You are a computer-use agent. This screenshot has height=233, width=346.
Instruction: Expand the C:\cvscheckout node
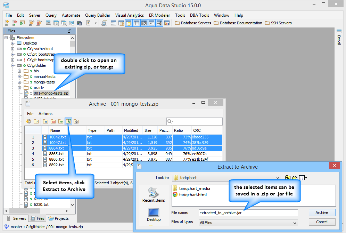click(13, 49)
